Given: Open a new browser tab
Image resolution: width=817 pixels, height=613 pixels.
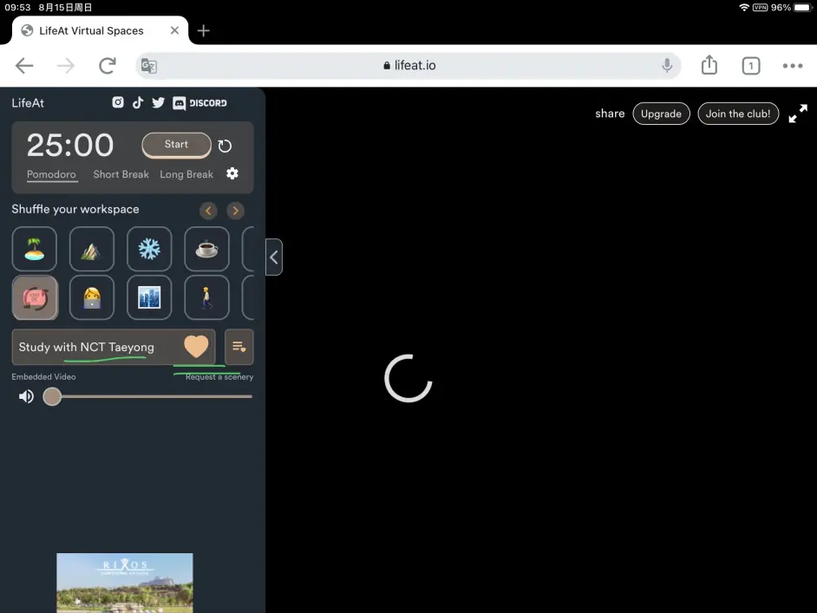Looking at the screenshot, I should tap(203, 30).
